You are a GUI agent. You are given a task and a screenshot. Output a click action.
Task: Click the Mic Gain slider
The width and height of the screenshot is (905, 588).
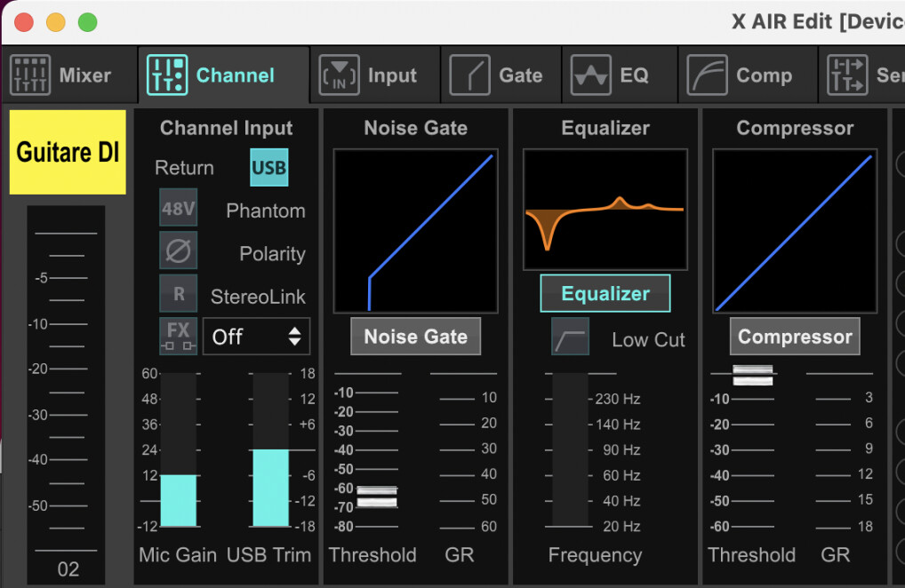point(179,449)
